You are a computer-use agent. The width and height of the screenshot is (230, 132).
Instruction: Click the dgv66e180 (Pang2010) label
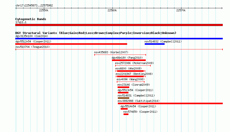pyautogui.click(x=127, y=58)
